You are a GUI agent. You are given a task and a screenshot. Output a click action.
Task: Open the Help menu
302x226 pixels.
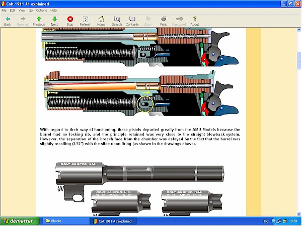pyautogui.click(x=53, y=11)
